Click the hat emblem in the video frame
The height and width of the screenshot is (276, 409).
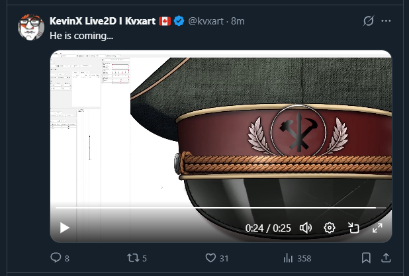298,131
